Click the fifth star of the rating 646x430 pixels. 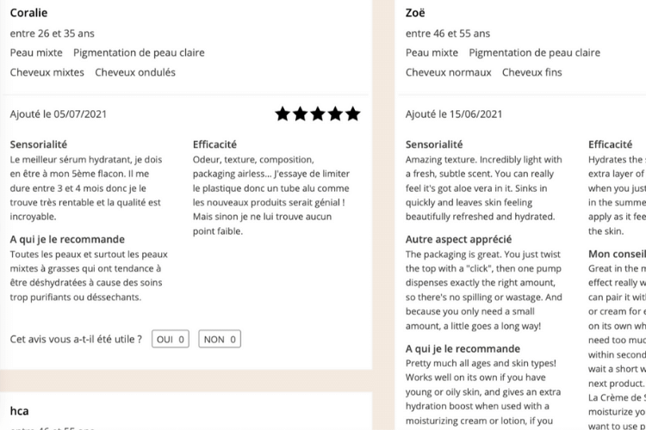point(353,114)
